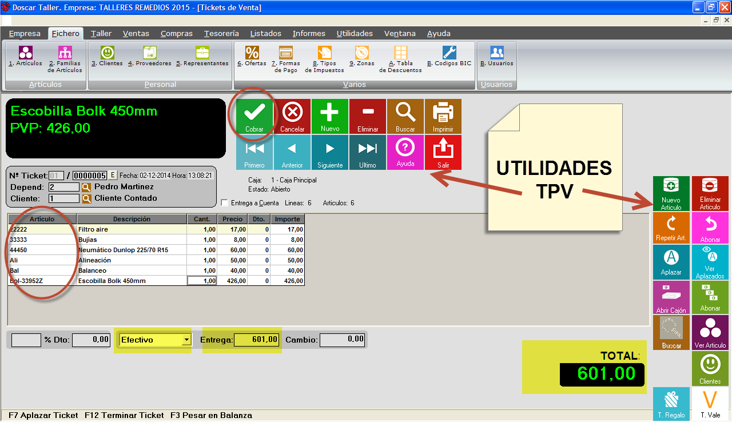Viewport: 732px width, 422px height.
Task: Click the pink Abonar tile with the return arrow
Action: point(710,228)
